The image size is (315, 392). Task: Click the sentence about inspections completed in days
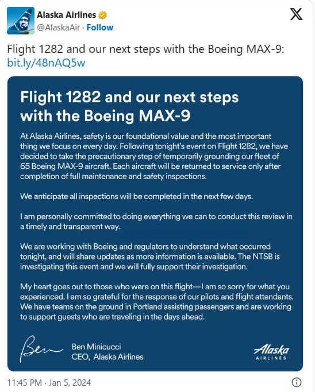[136, 196]
